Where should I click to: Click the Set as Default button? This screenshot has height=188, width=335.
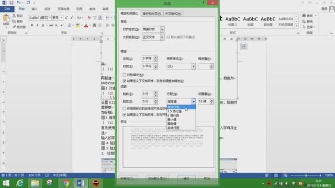click(x=158, y=179)
